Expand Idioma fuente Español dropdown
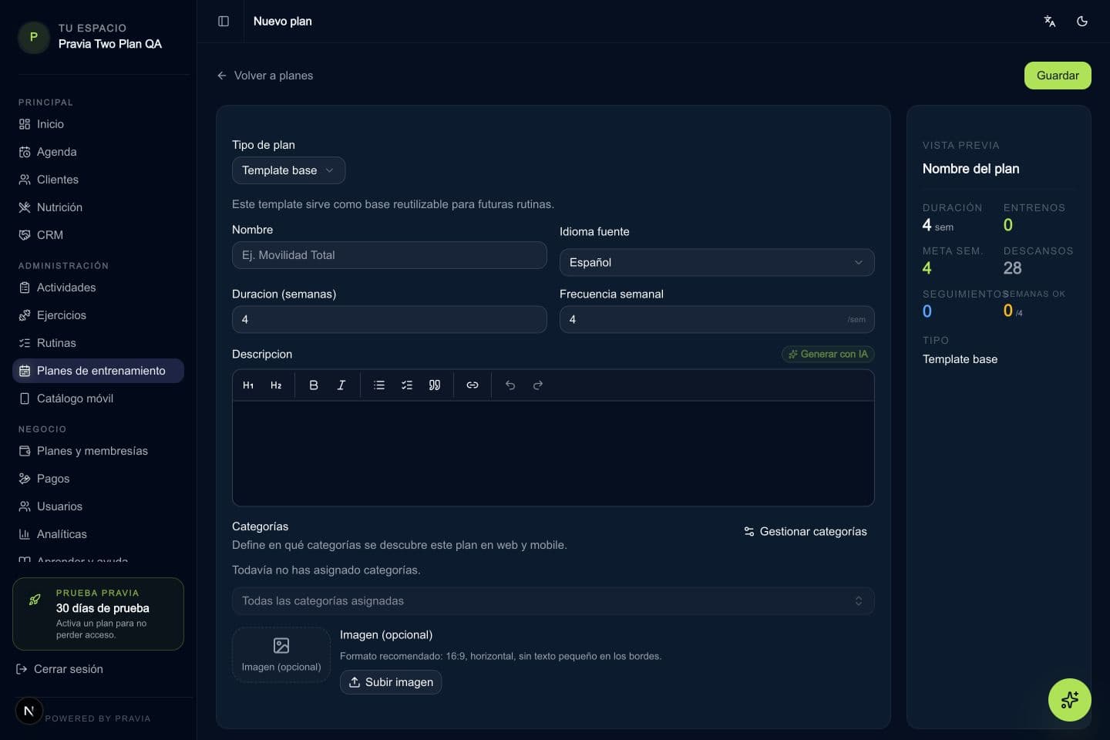The image size is (1110, 740). coord(717,262)
